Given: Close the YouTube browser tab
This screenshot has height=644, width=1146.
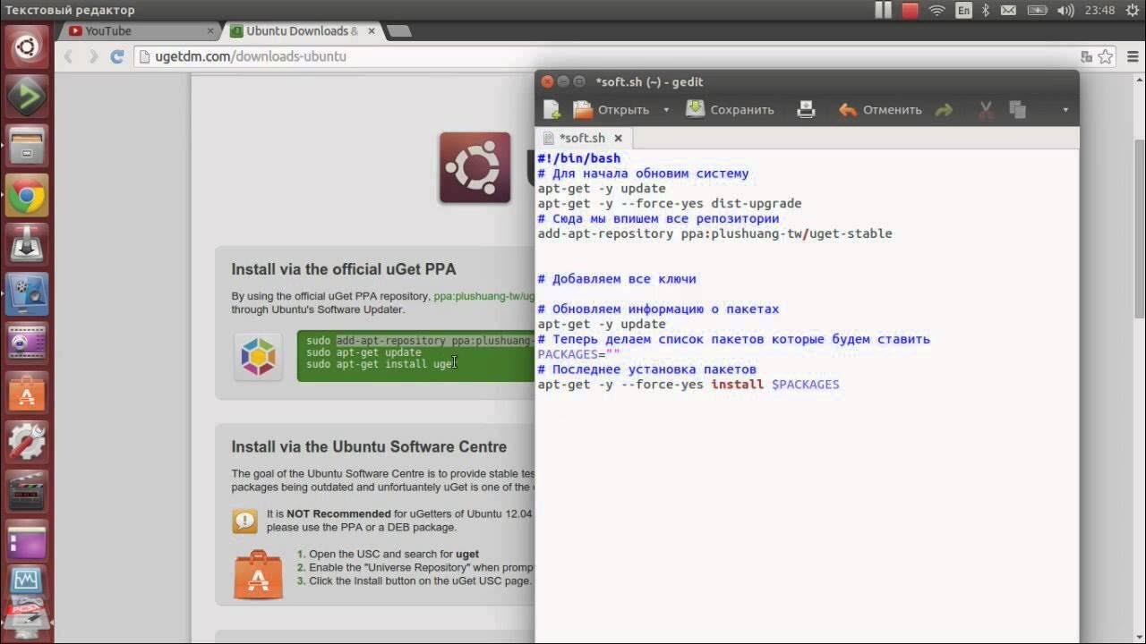Looking at the screenshot, I should pyautogui.click(x=211, y=30).
